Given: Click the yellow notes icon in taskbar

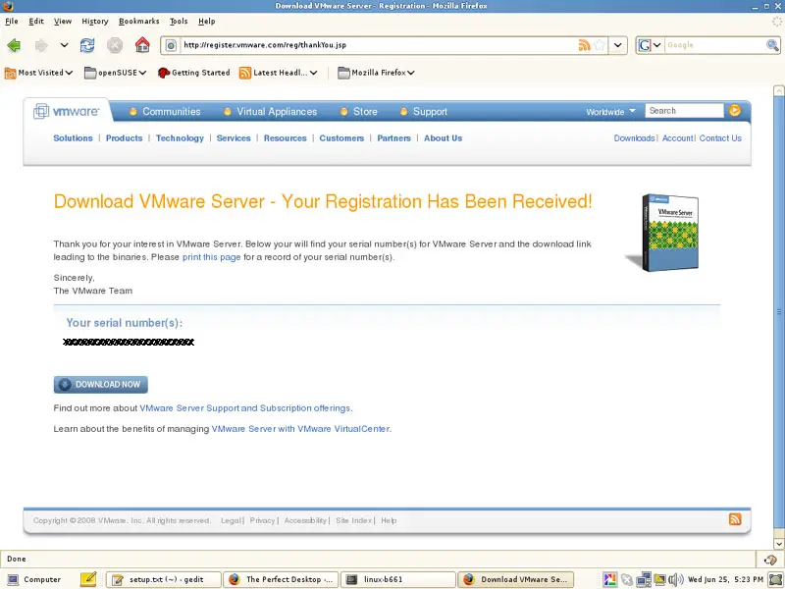Looking at the screenshot, I should pyautogui.click(x=88, y=579).
